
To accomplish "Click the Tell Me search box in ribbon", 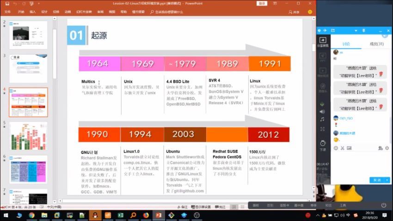I will point(166,12).
